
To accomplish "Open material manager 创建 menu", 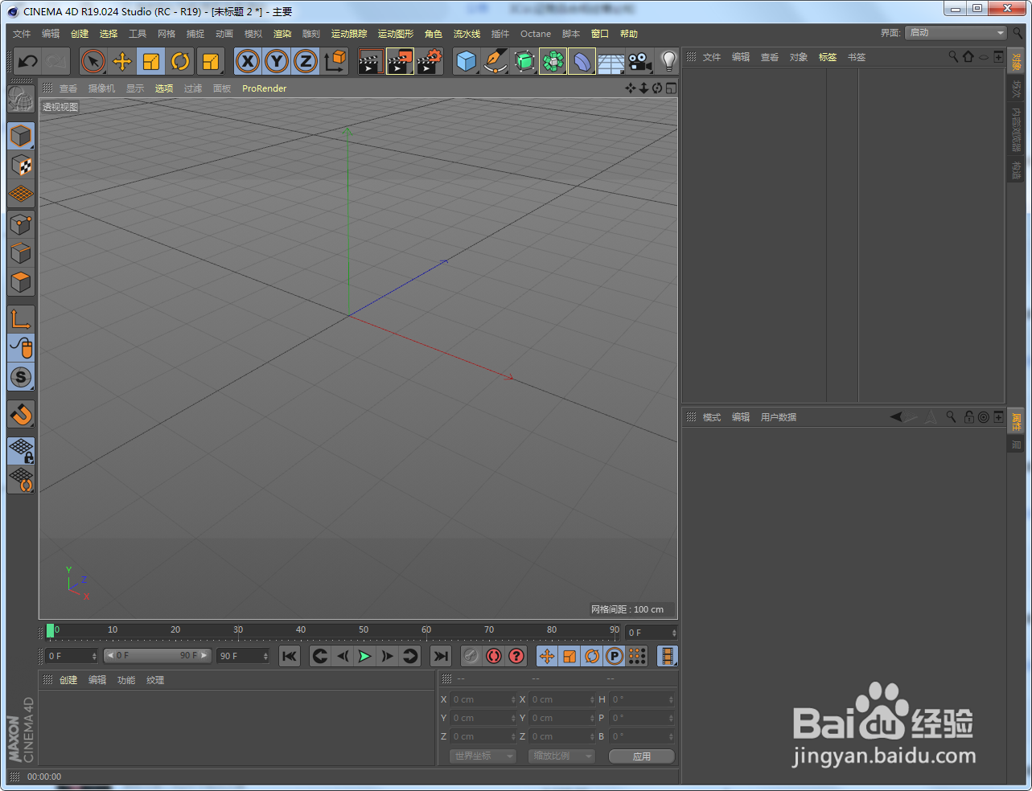I will click(68, 680).
